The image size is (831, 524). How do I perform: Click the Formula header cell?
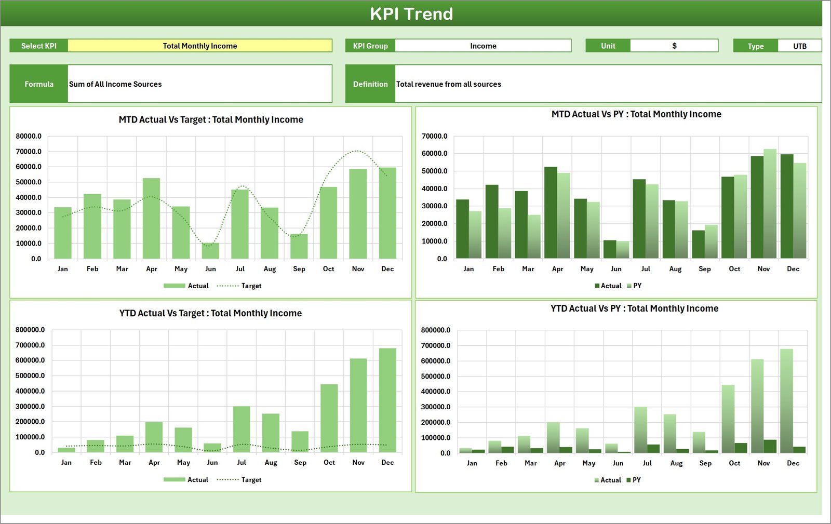point(39,84)
